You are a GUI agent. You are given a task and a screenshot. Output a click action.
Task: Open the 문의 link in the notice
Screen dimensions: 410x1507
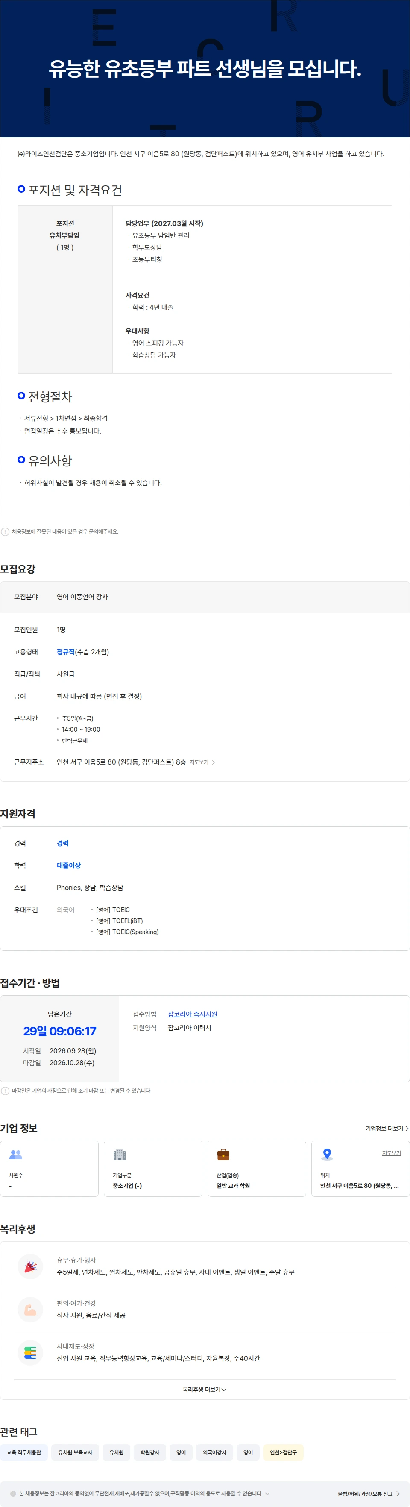(x=93, y=532)
